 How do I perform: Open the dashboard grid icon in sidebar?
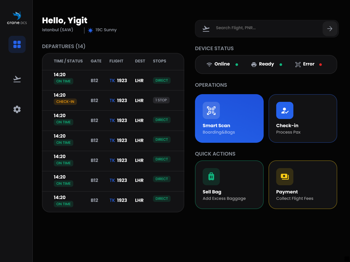(x=17, y=44)
